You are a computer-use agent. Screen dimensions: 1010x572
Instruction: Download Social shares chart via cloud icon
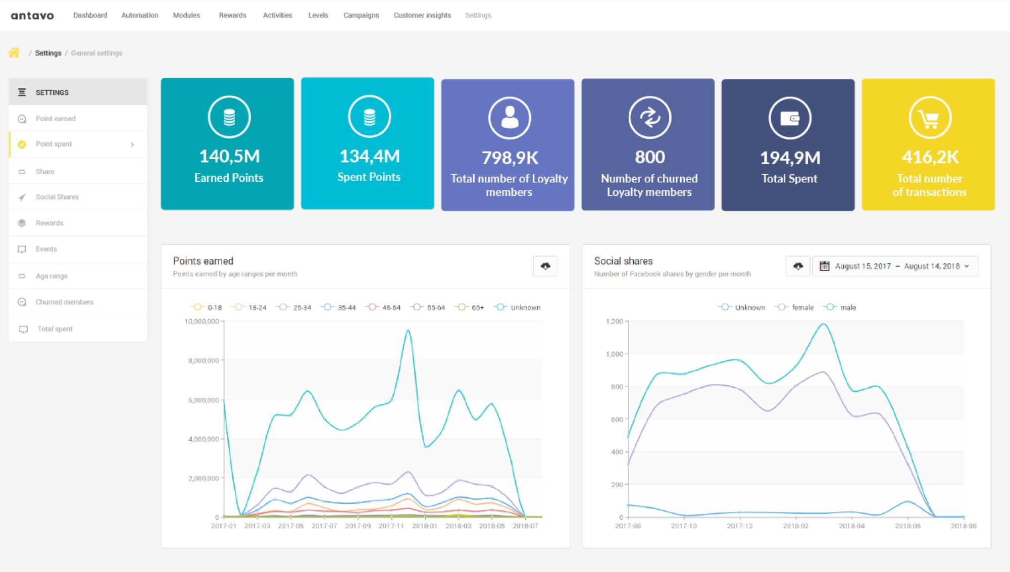[x=797, y=266]
